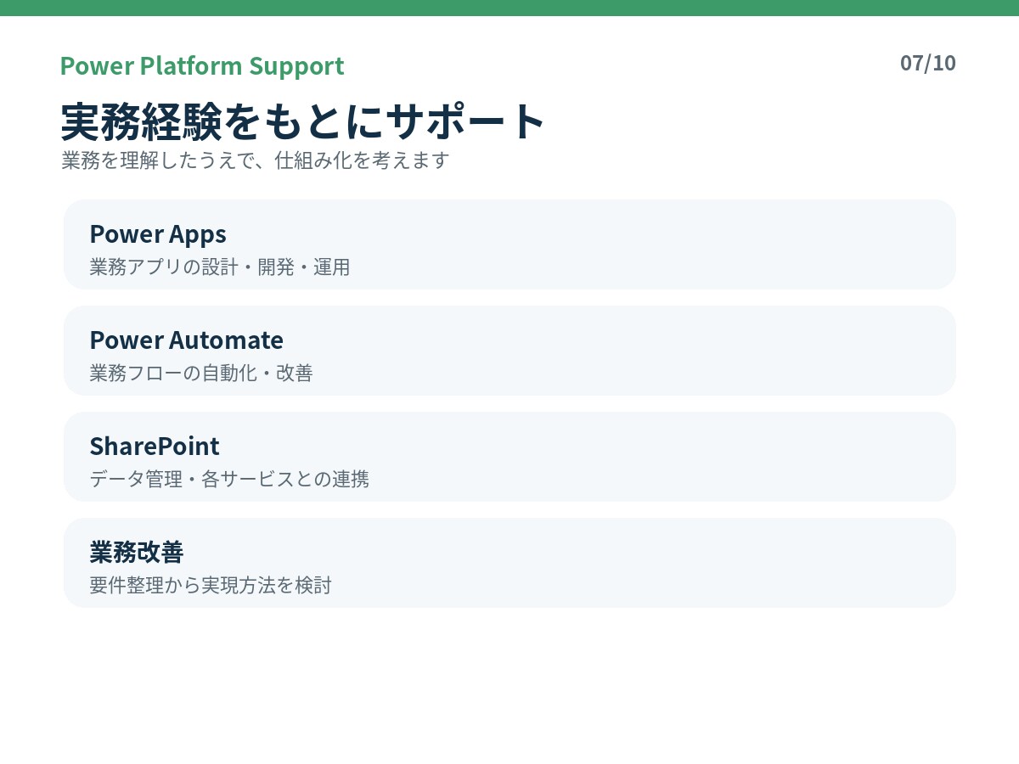
Task: Select the text '業務アプリの設計・開発・運用'
Action: pos(220,267)
